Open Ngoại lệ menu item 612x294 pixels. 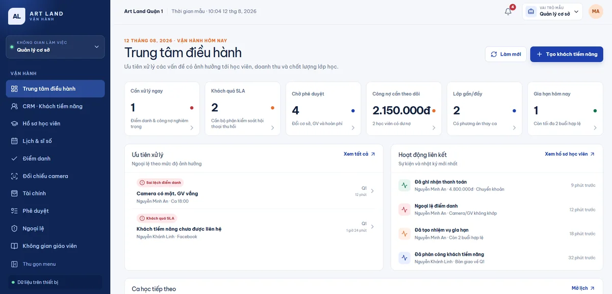pyautogui.click(x=55, y=228)
